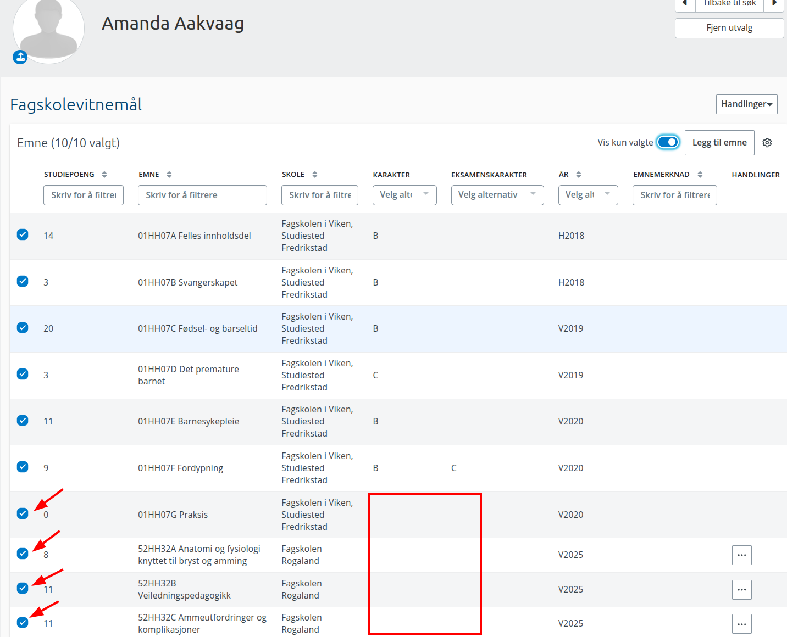Viewport: 787px width, 637px height.
Task: Deselect 01HH07C Fødsel- og barseltid checkbox
Action: 23,328
